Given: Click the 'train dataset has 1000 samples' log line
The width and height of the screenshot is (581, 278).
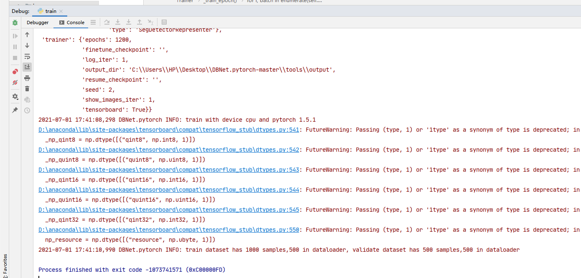Looking at the screenshot, I should pos(279,250).
